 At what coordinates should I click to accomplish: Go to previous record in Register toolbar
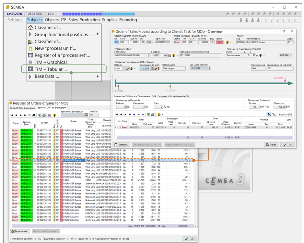pyautogui.click(x=16, y=115)
